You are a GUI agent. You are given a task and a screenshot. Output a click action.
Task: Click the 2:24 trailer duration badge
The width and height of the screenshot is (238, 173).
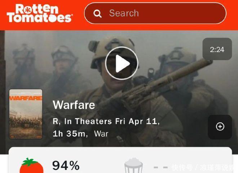pos(217,49)
